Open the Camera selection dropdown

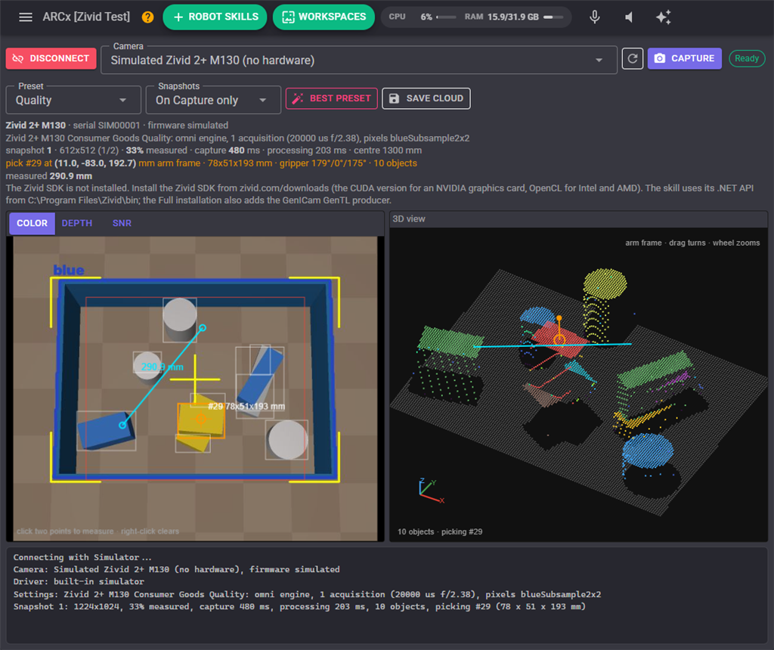click(359, 60)
